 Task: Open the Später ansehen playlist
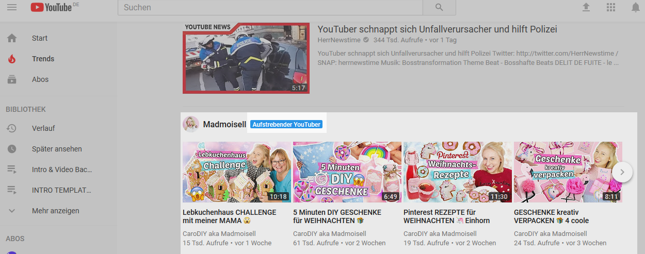pos(56,149)
